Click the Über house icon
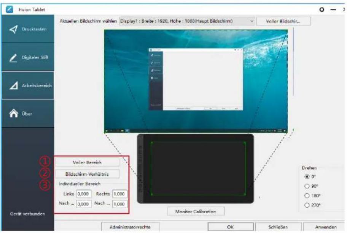347x233 pixels. tap(13, 113)
